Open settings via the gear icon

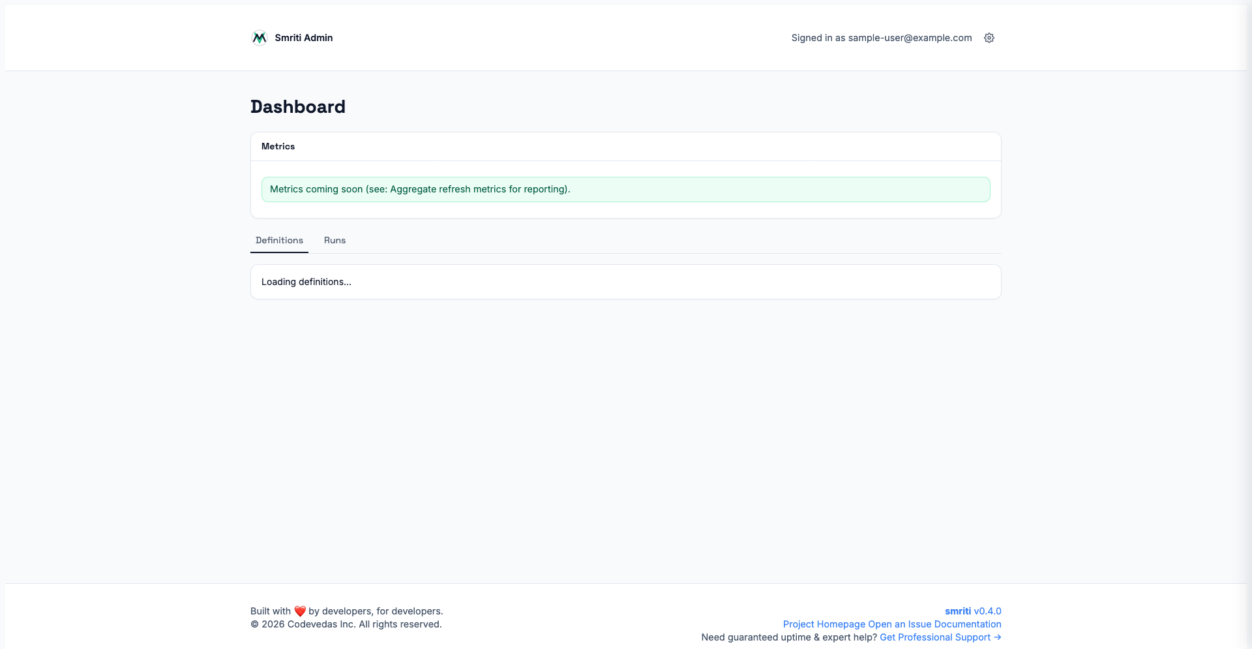coord(989,38)
